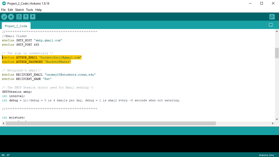Image resolution: width=279 pixels, height=157 pixels.
Task: Open the Serial Monitor magnifier icon
Action: [272, 17]
